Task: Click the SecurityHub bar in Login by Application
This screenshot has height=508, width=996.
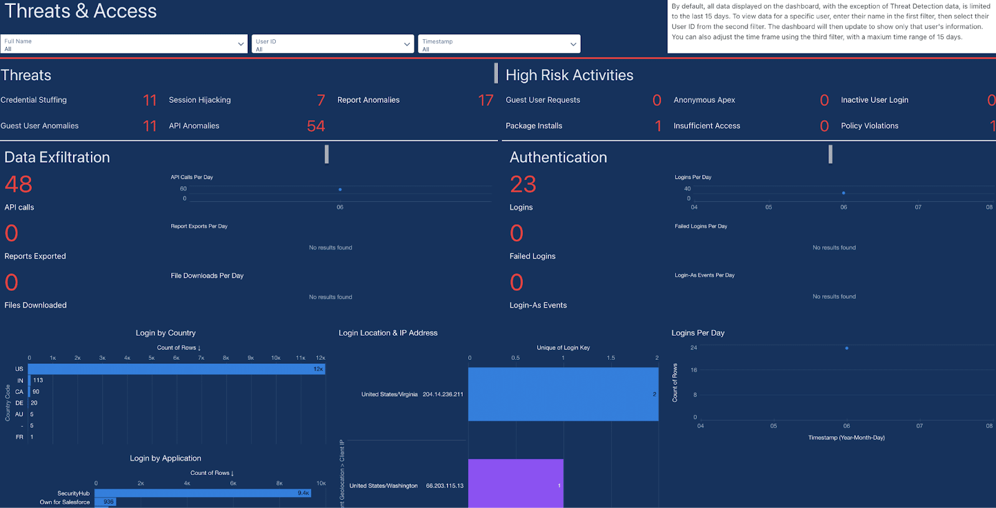Action: point(202,493)
